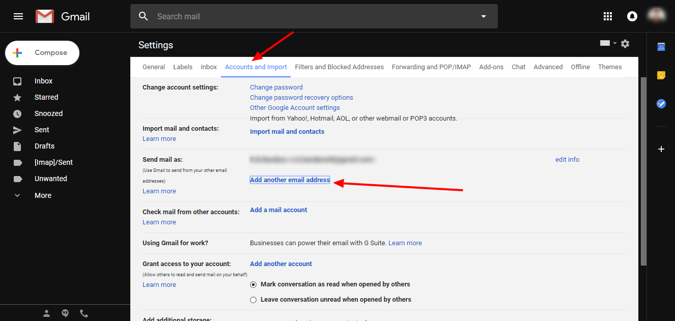The image size is (675, 321).
Task: Click inside the Search mail field
Action: point(305,16)
